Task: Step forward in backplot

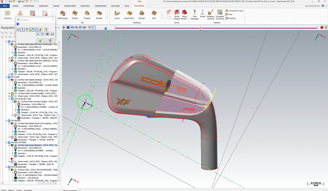Action: click(80, 27)
